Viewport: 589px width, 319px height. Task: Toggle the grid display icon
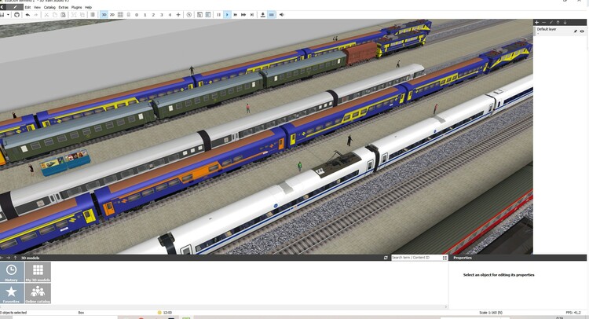[x=120, y=15]
